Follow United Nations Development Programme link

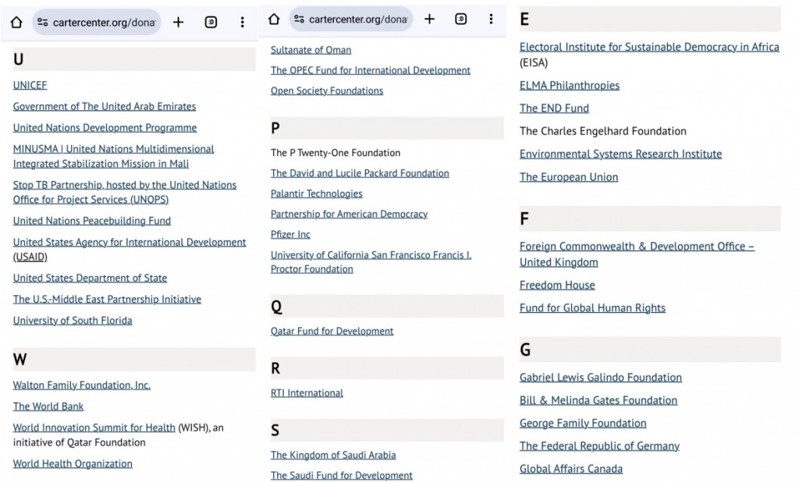coord(105,128)
